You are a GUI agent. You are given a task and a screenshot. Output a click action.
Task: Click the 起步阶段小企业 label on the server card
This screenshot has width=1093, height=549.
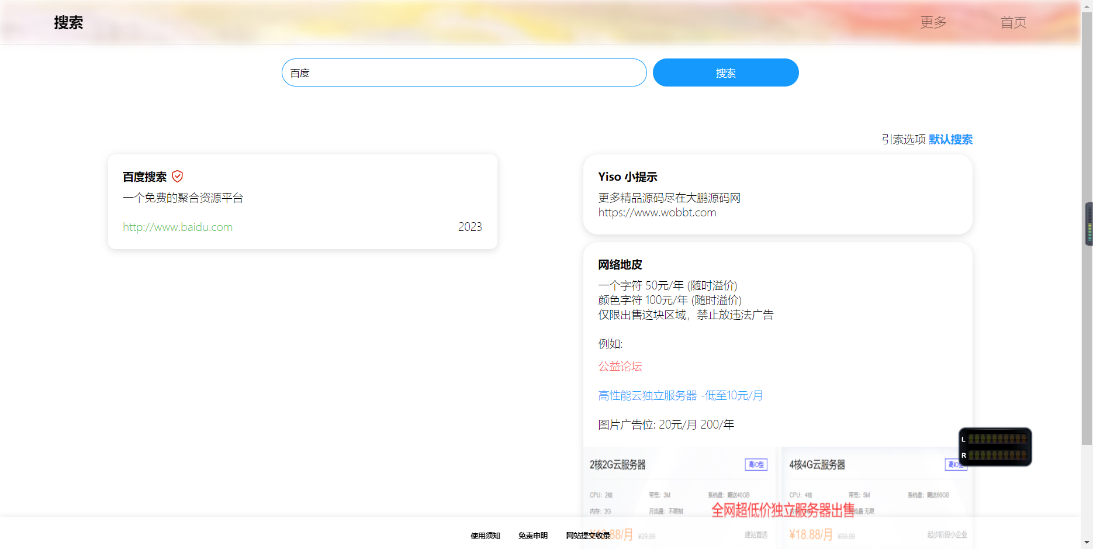pos(947,534)
